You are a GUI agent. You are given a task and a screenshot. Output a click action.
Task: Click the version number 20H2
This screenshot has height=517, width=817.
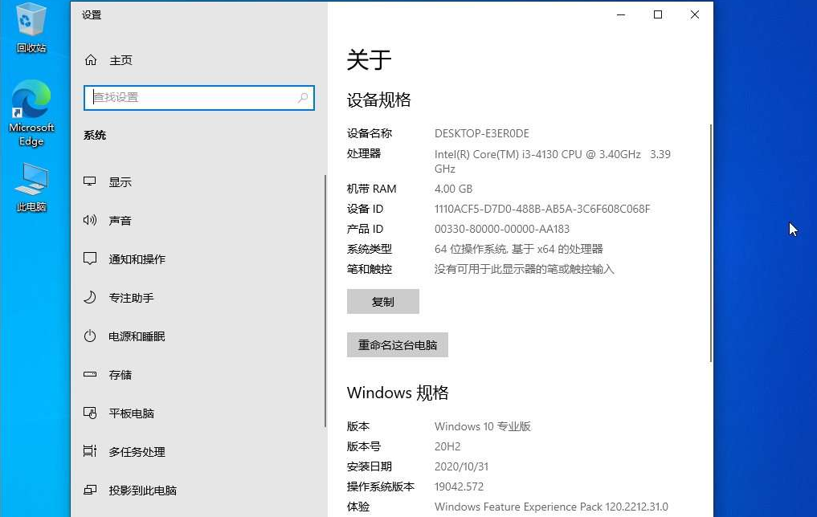[x=447, y=446]
